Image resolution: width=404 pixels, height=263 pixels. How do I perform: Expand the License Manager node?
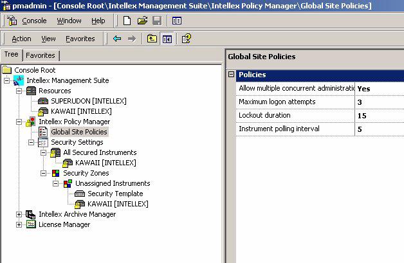tap(19, 224)
